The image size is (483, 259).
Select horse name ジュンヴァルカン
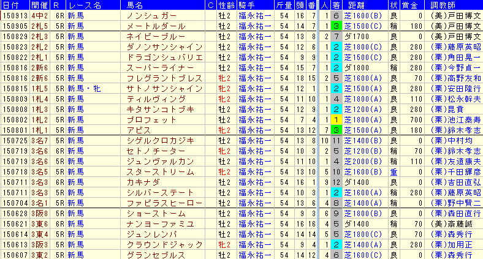point(160,162)
